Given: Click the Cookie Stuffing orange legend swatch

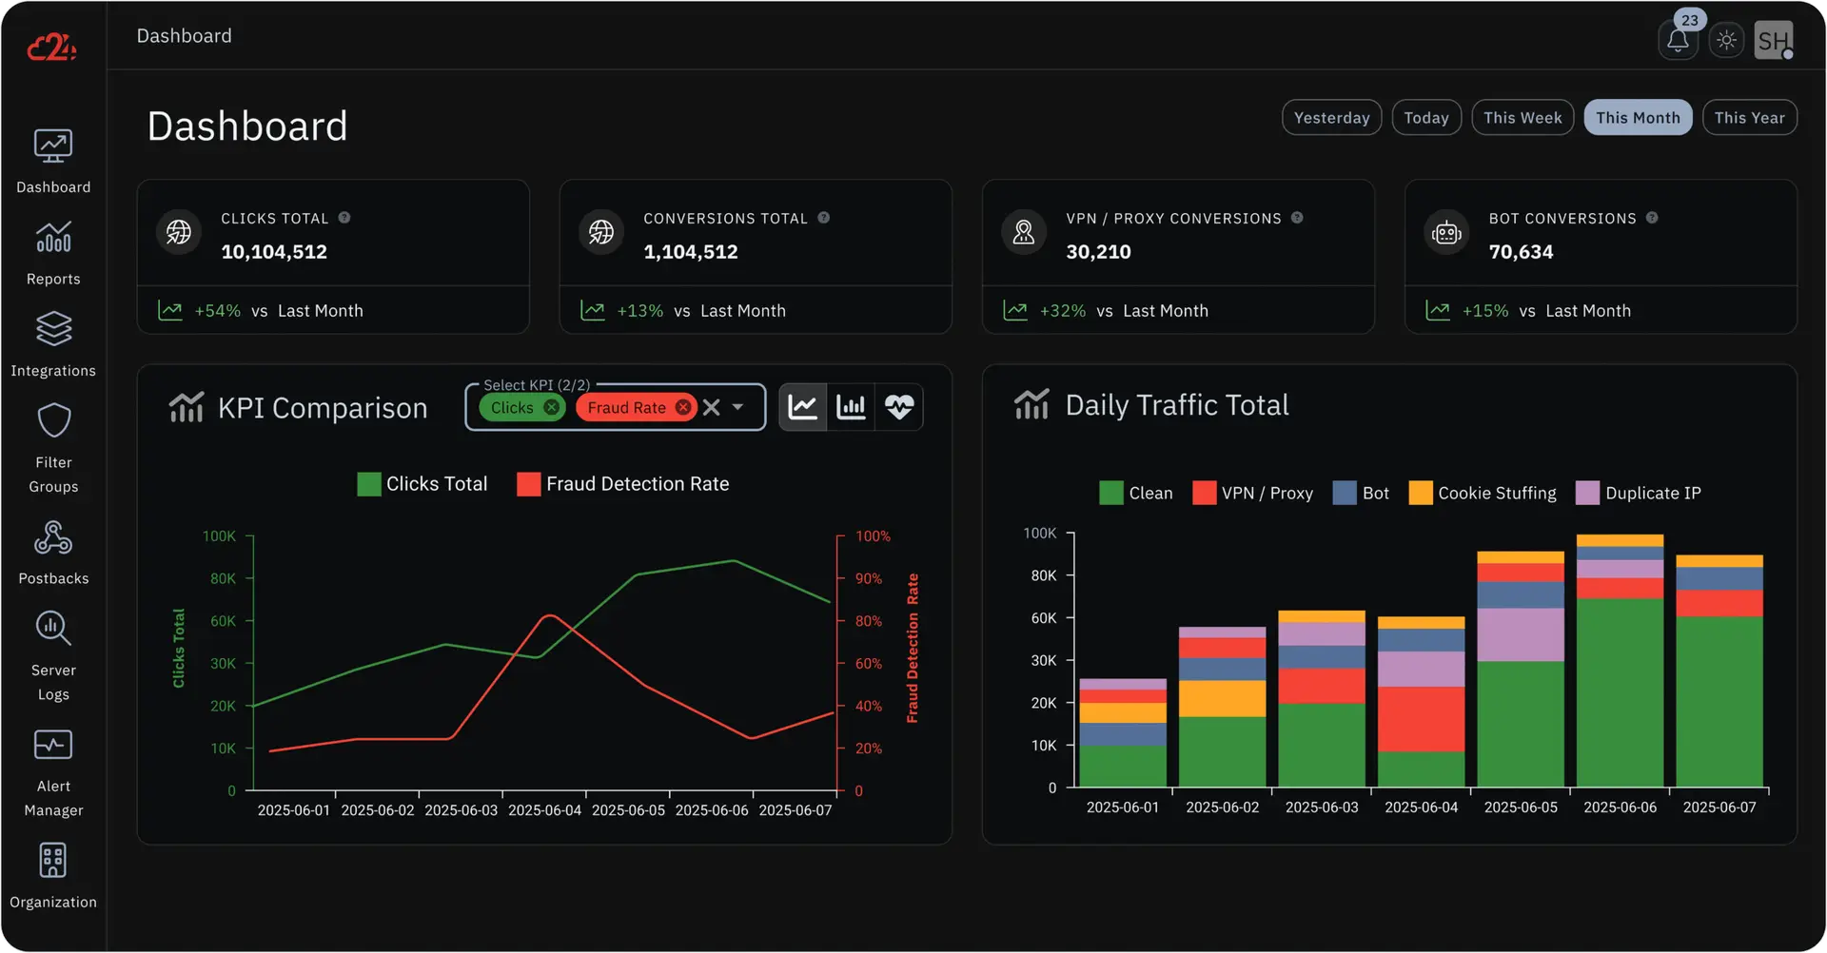Looking at the screenshot, I should click(1420, 493).
